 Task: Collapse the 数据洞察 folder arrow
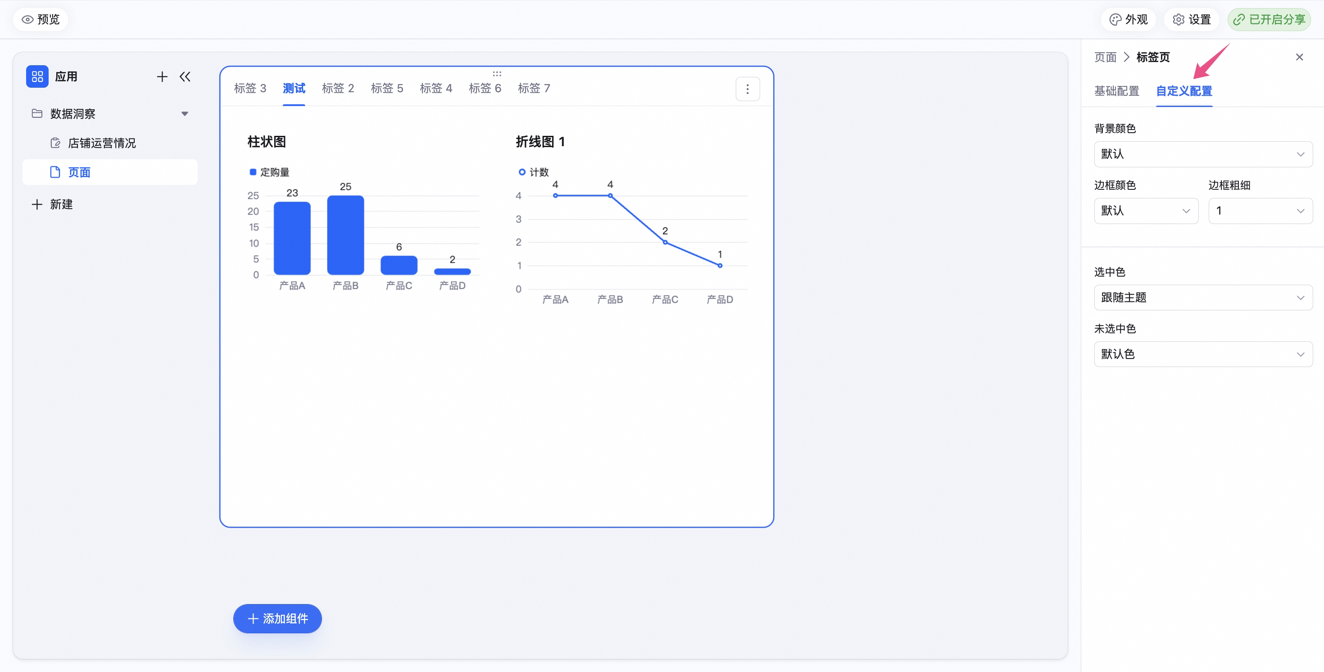(x=185, y=114)
